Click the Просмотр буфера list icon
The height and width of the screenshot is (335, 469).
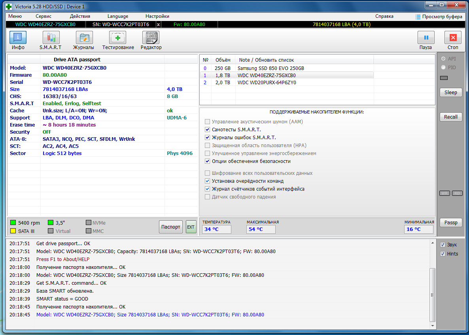(418, 17)
